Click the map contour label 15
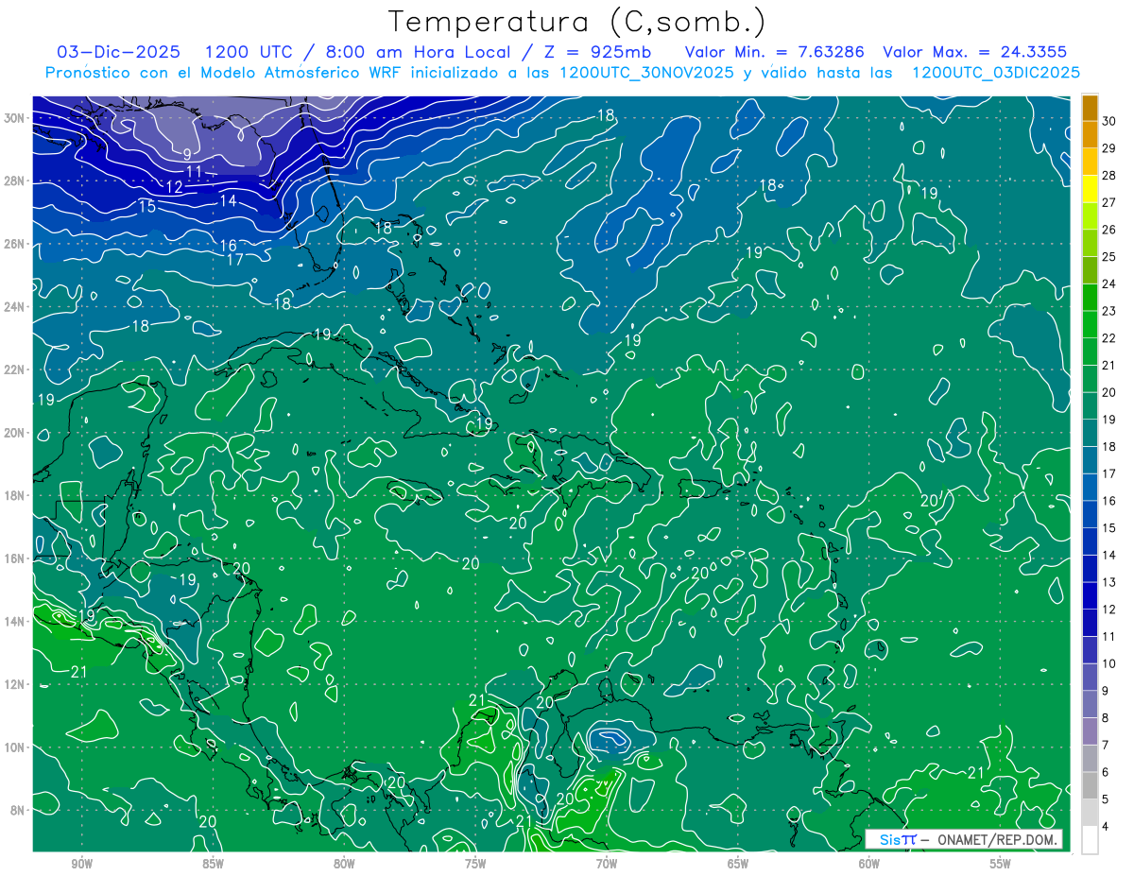This screenshot has width=1134, height=876. [x=147, y=206]
